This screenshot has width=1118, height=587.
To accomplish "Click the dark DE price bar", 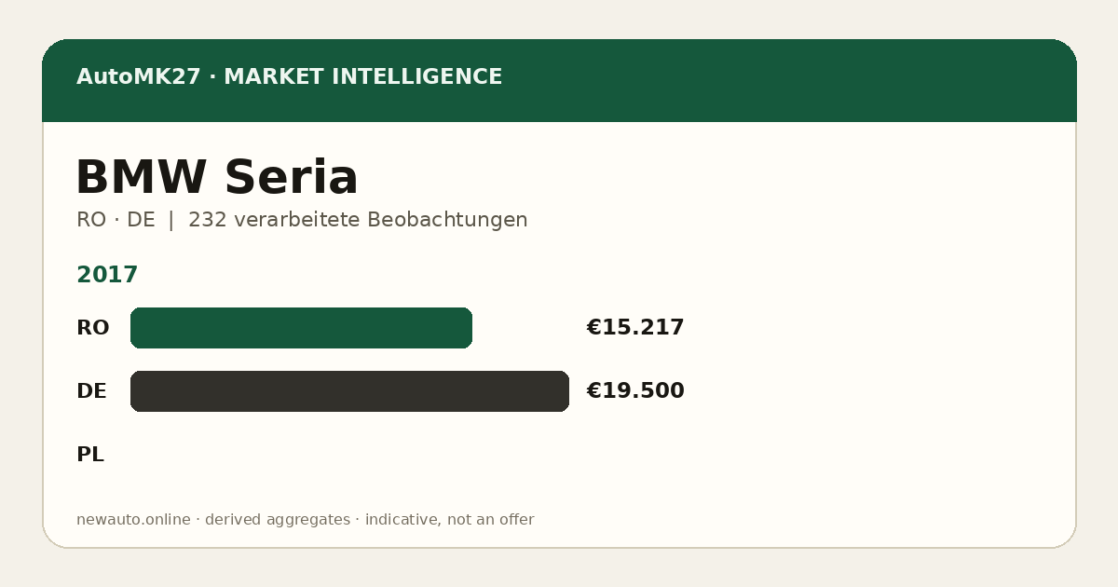I will [x=349, y=391].
